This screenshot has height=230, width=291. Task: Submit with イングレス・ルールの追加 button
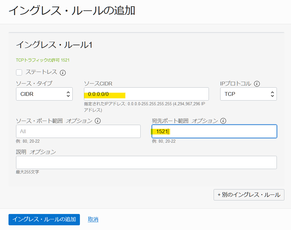44,220
